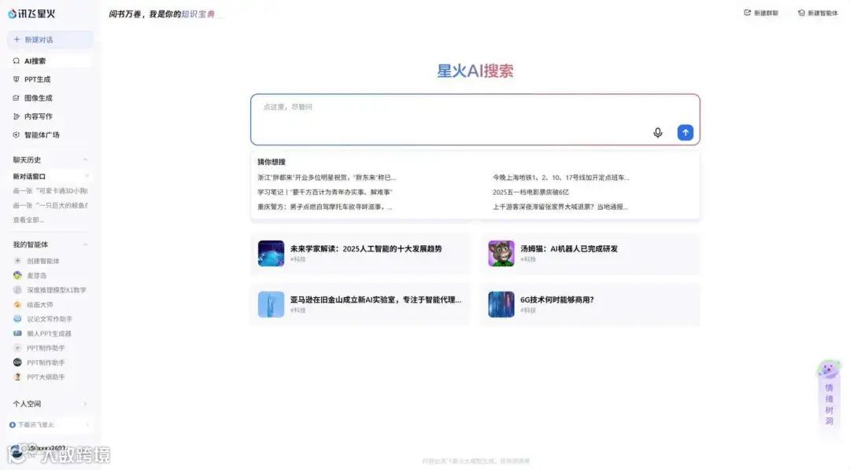Click the 新建群聊 button
This screenshot has width=850, height=470.
pyautogui.click(x=761, y=13)
